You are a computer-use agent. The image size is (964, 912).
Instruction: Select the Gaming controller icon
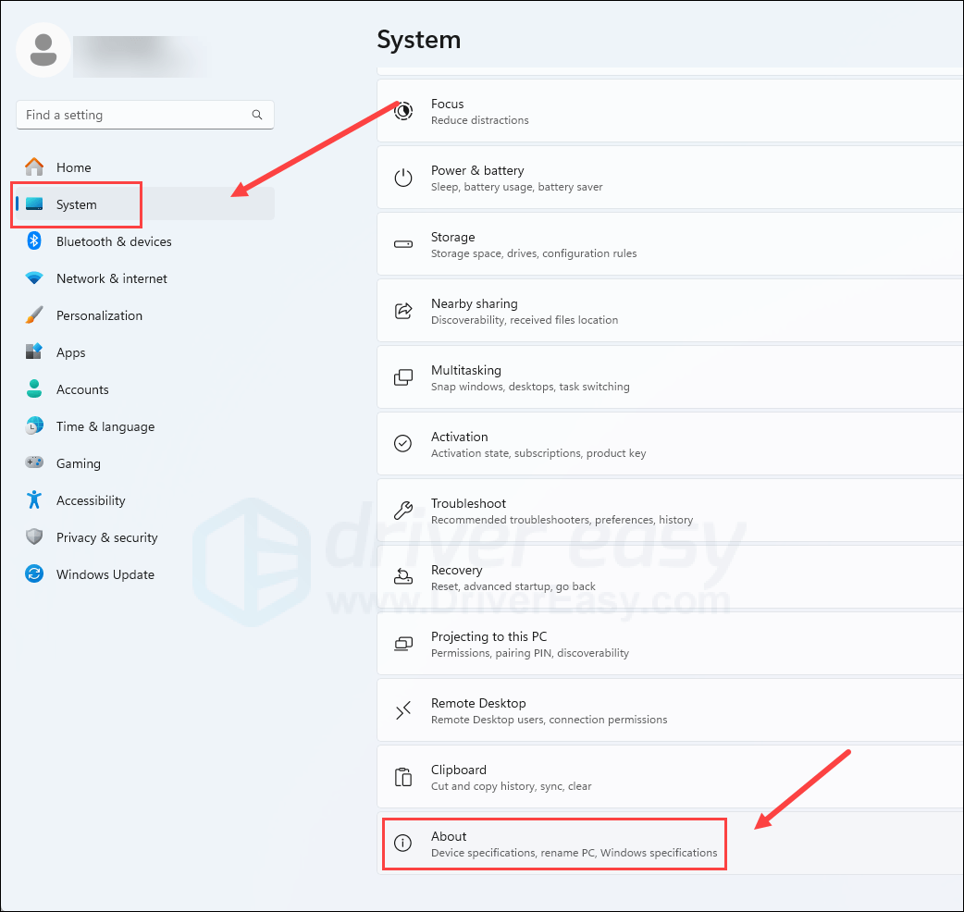(x=34, y=462)
